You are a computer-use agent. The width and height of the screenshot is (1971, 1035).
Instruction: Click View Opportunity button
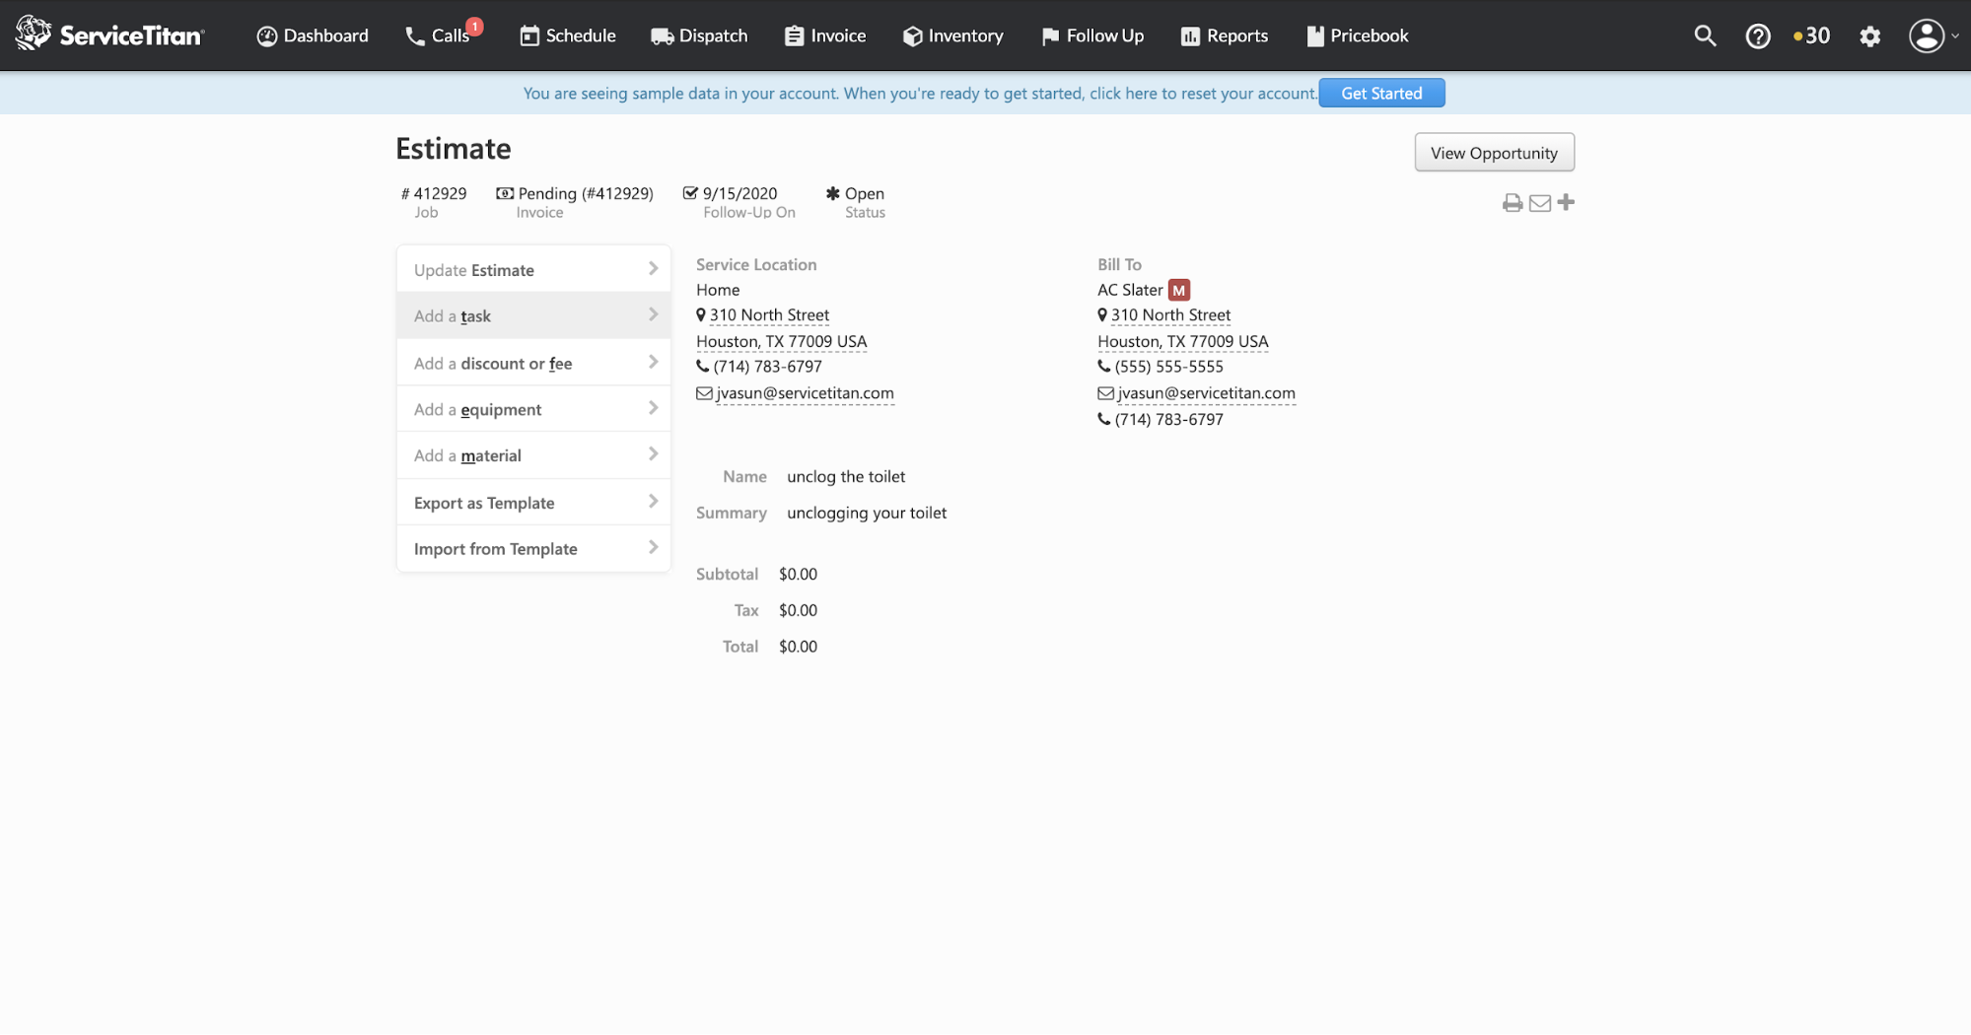[x=1494, y=153]
